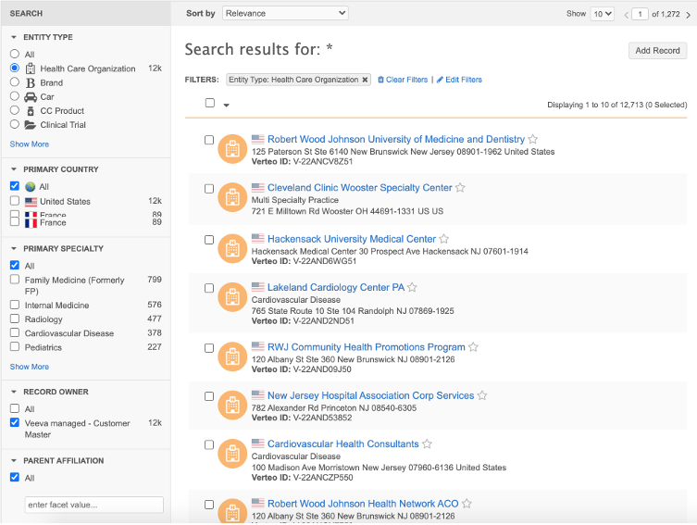Click Clear Filters link

tap(403, 80)
